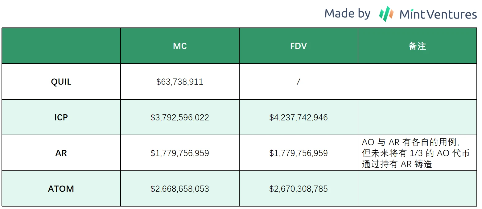This screenshot has width=482, height=209.
Task: Click the AR row label
Action: pos(61,153)
